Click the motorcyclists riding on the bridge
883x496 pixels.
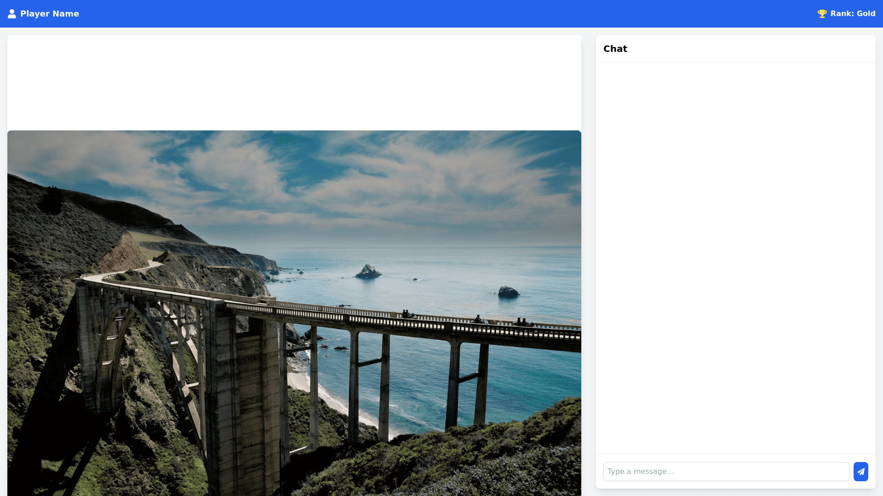point(407,315)
